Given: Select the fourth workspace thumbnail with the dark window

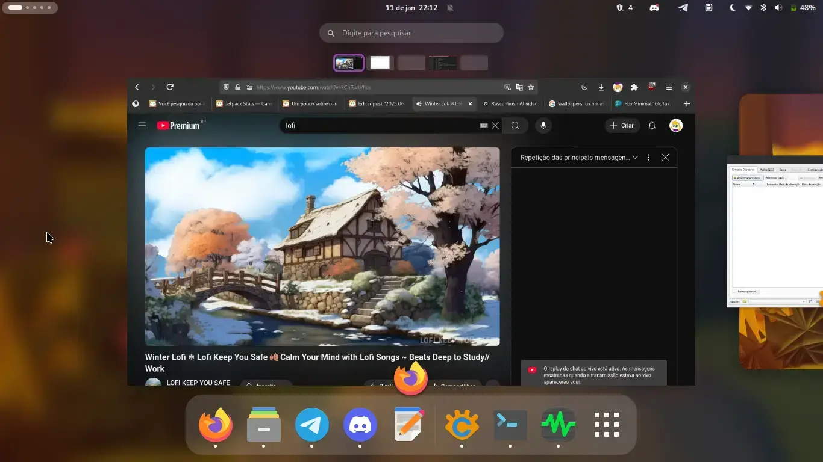Looking at the screenshot, I should click(x=443, y=63).
